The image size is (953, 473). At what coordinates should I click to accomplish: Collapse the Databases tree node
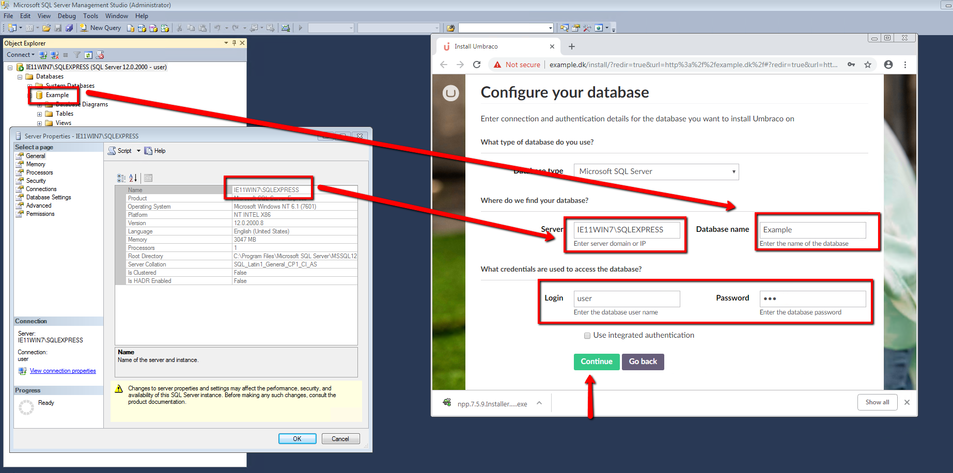pos(20,76)
